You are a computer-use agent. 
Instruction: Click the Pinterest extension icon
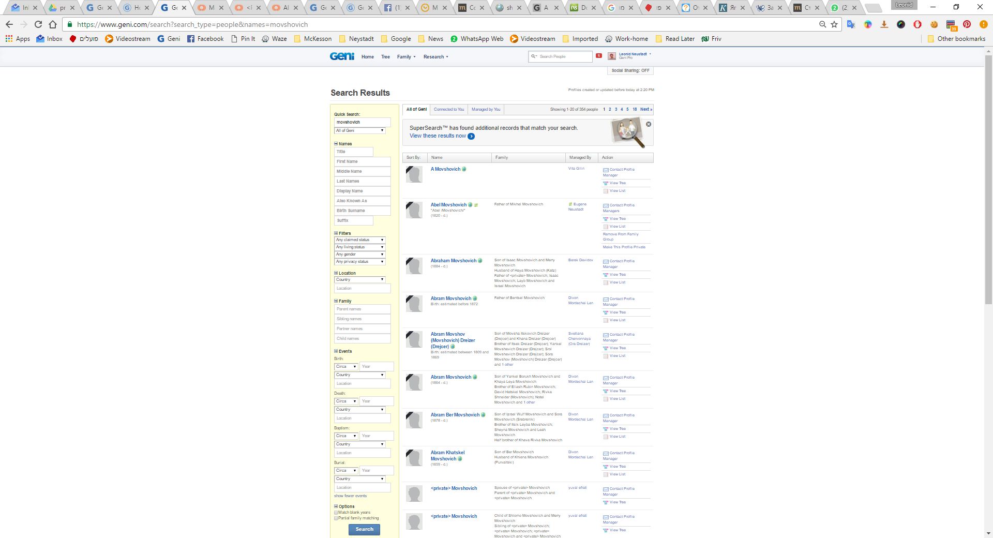click(x=967, y=24)
